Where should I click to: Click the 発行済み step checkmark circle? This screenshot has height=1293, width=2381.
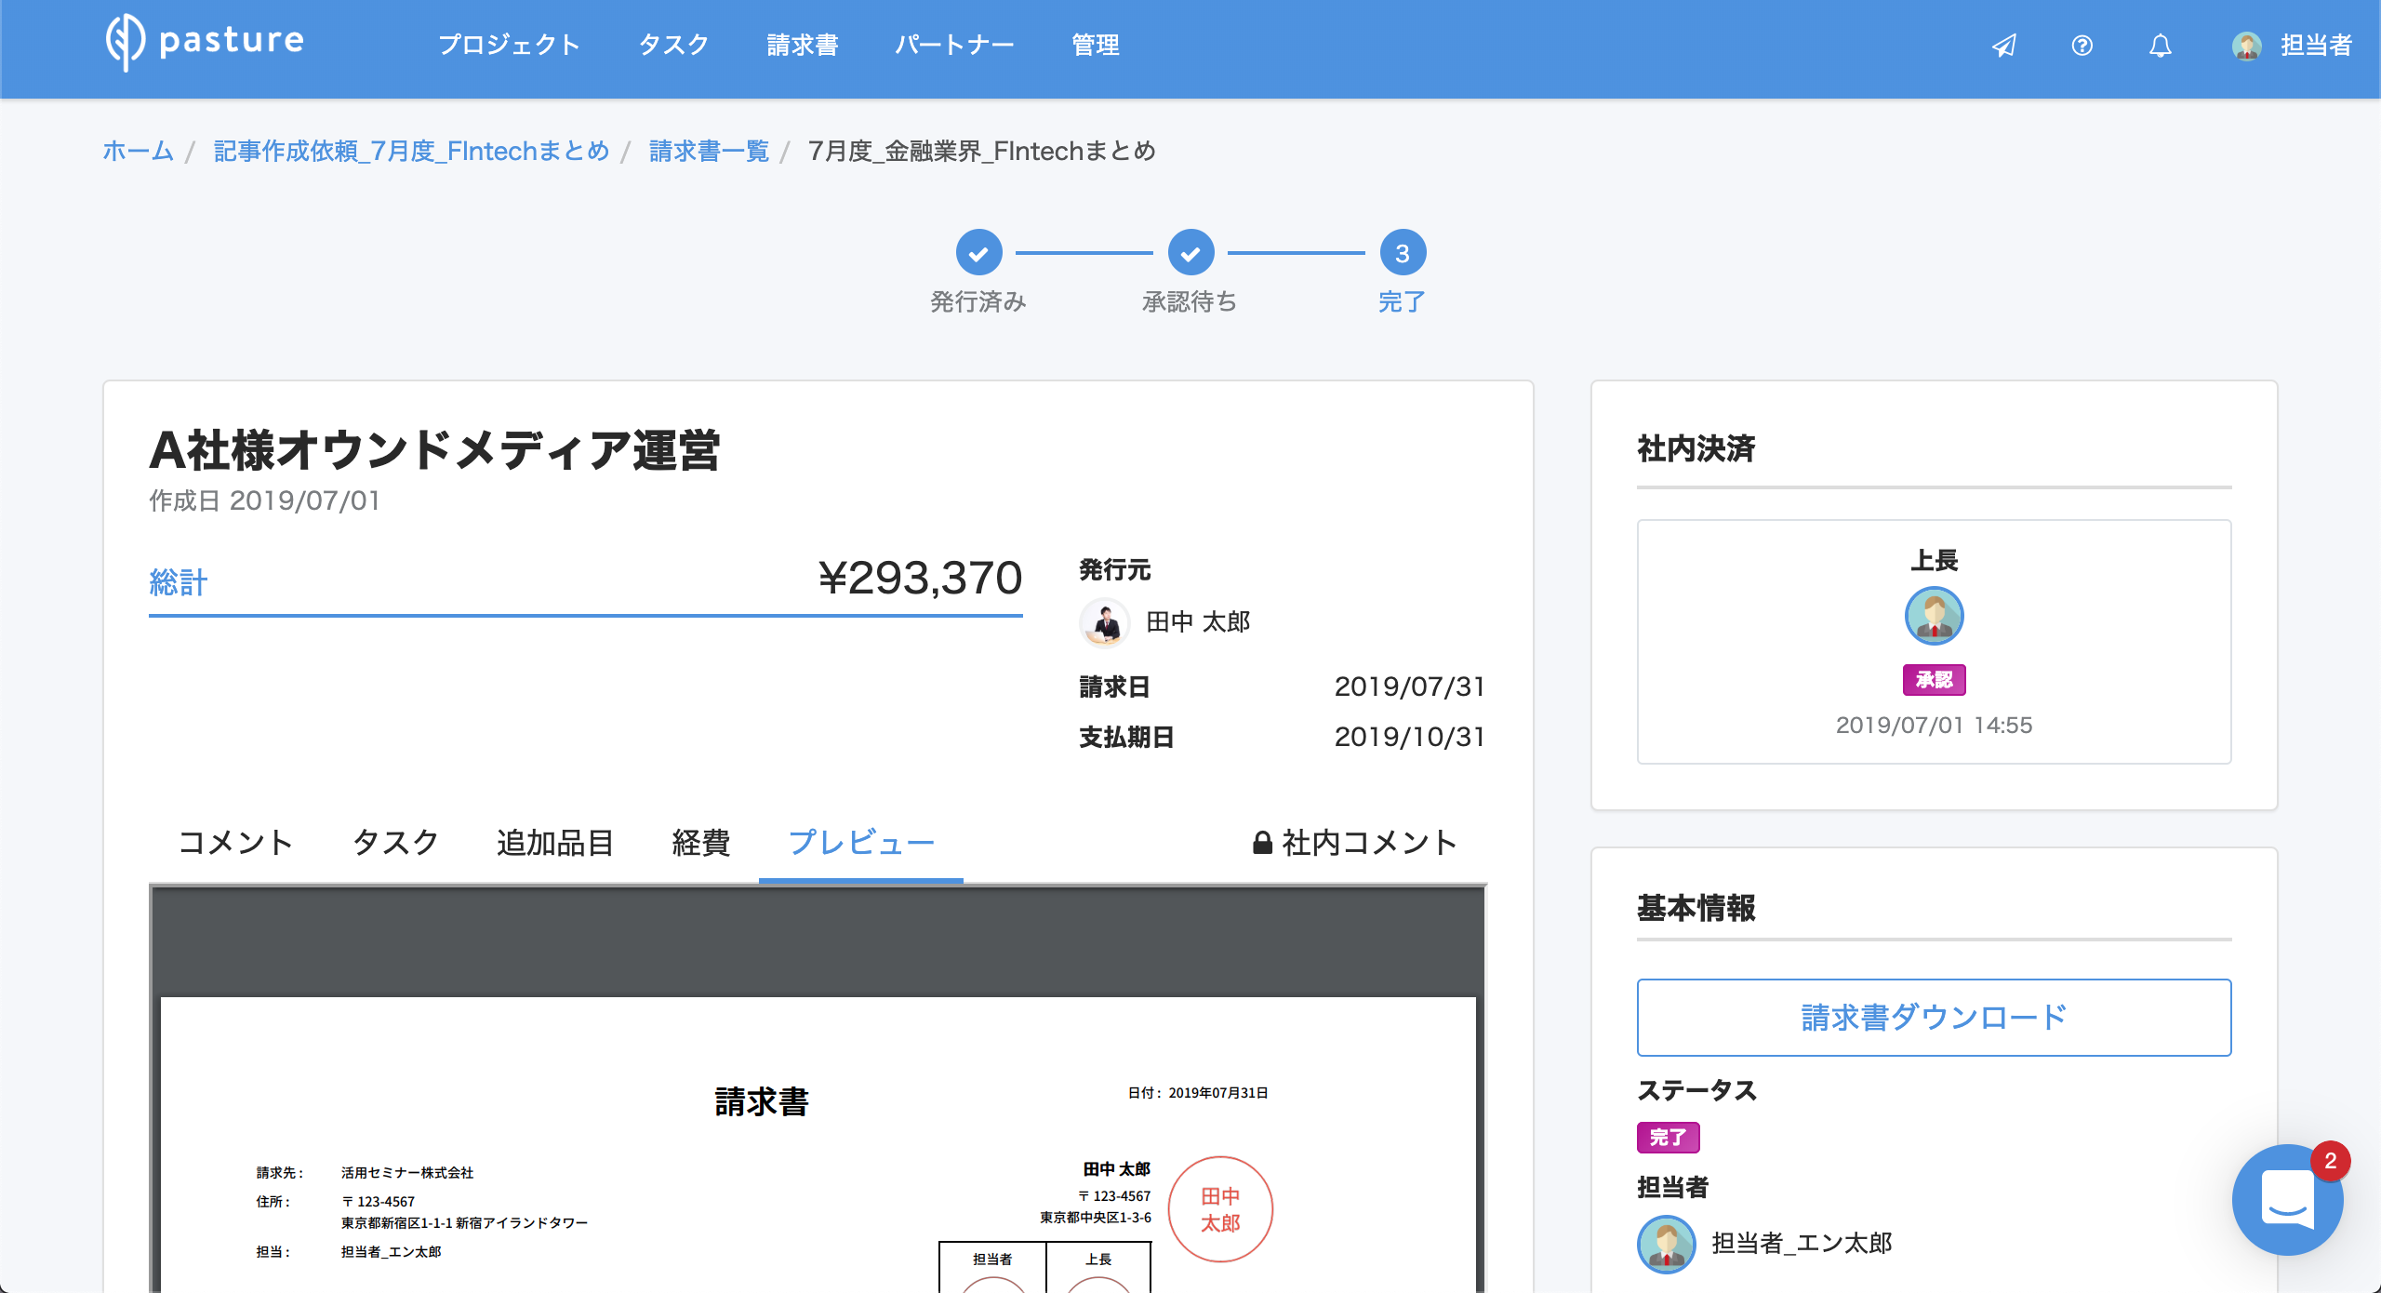[x=978, y=253]
